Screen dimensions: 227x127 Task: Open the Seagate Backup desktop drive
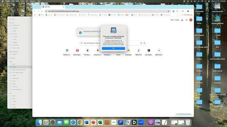coord(217,20)
